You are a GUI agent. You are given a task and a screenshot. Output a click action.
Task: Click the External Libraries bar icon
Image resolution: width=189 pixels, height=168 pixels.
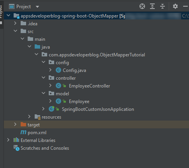pyautogui.click(x=16, y=140)
